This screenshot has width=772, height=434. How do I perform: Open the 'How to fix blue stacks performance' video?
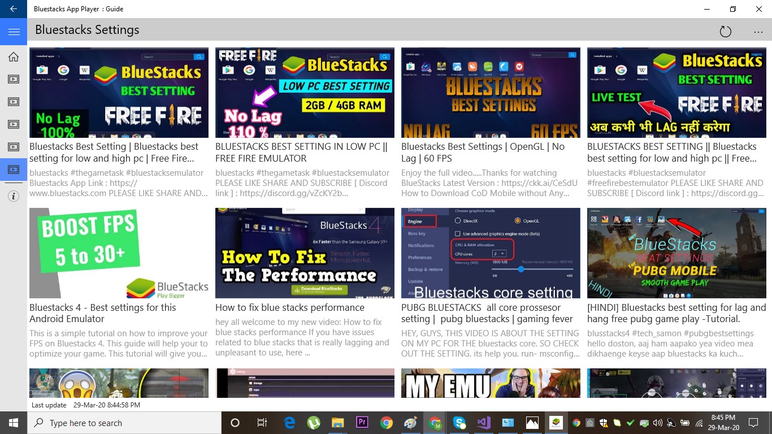[x=305, y=253]
